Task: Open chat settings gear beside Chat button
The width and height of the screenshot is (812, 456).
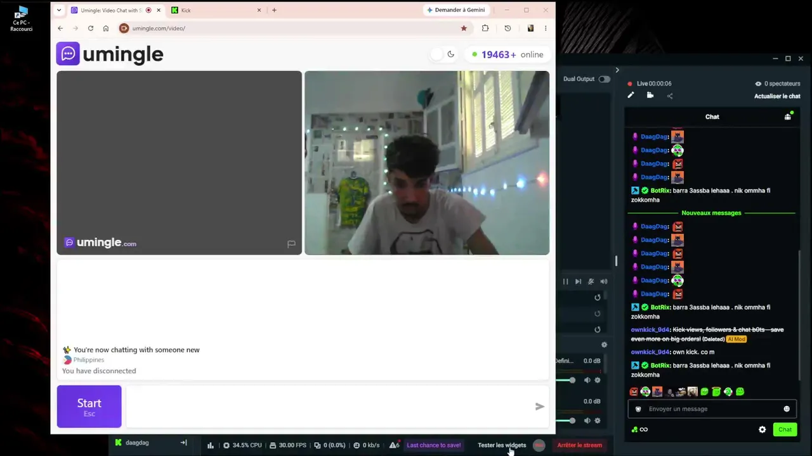Action: point(763,429)
